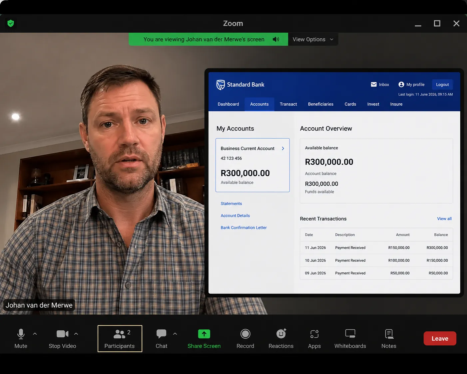The width and height of the screenshot is (467, 374).
Task: Start recording with the Record button
Action: point(245,338)
